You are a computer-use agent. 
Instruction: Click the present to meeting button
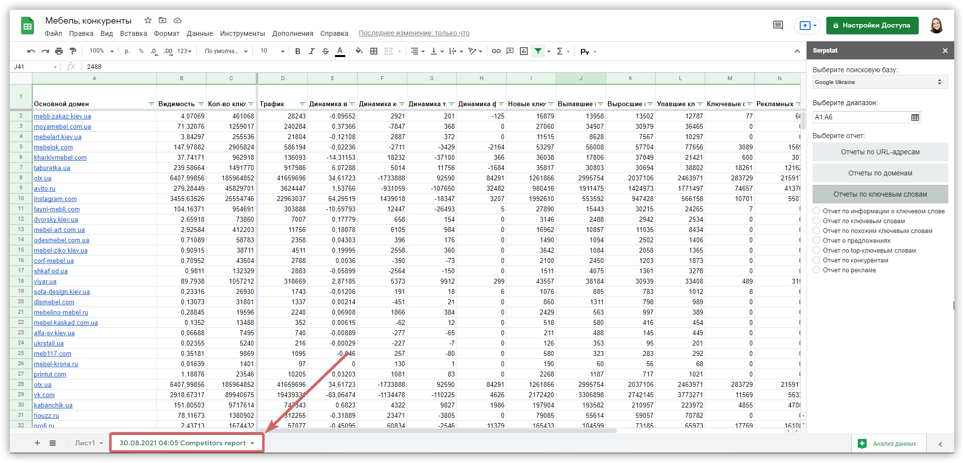click(807, 25)
